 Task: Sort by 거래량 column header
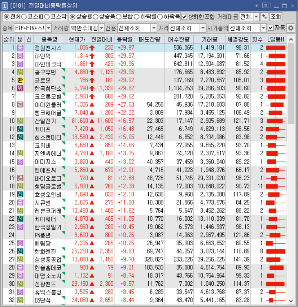(x=210, y=39)
